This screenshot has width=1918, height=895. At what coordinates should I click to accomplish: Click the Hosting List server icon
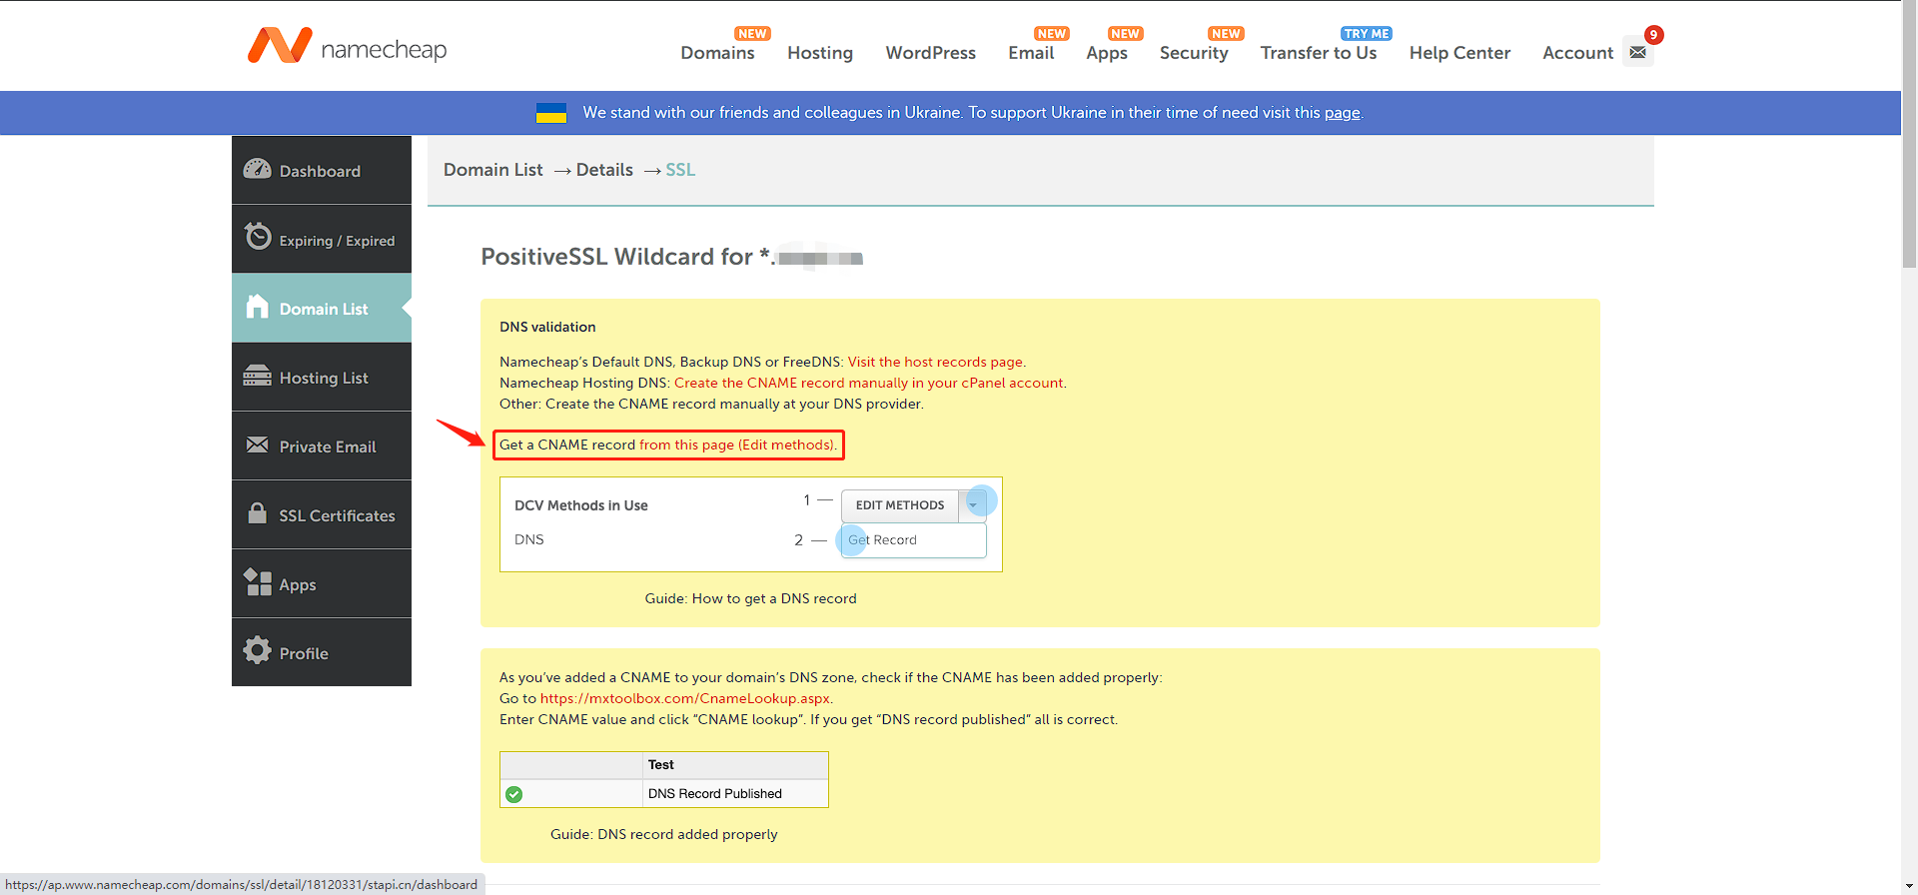[257, 376]
